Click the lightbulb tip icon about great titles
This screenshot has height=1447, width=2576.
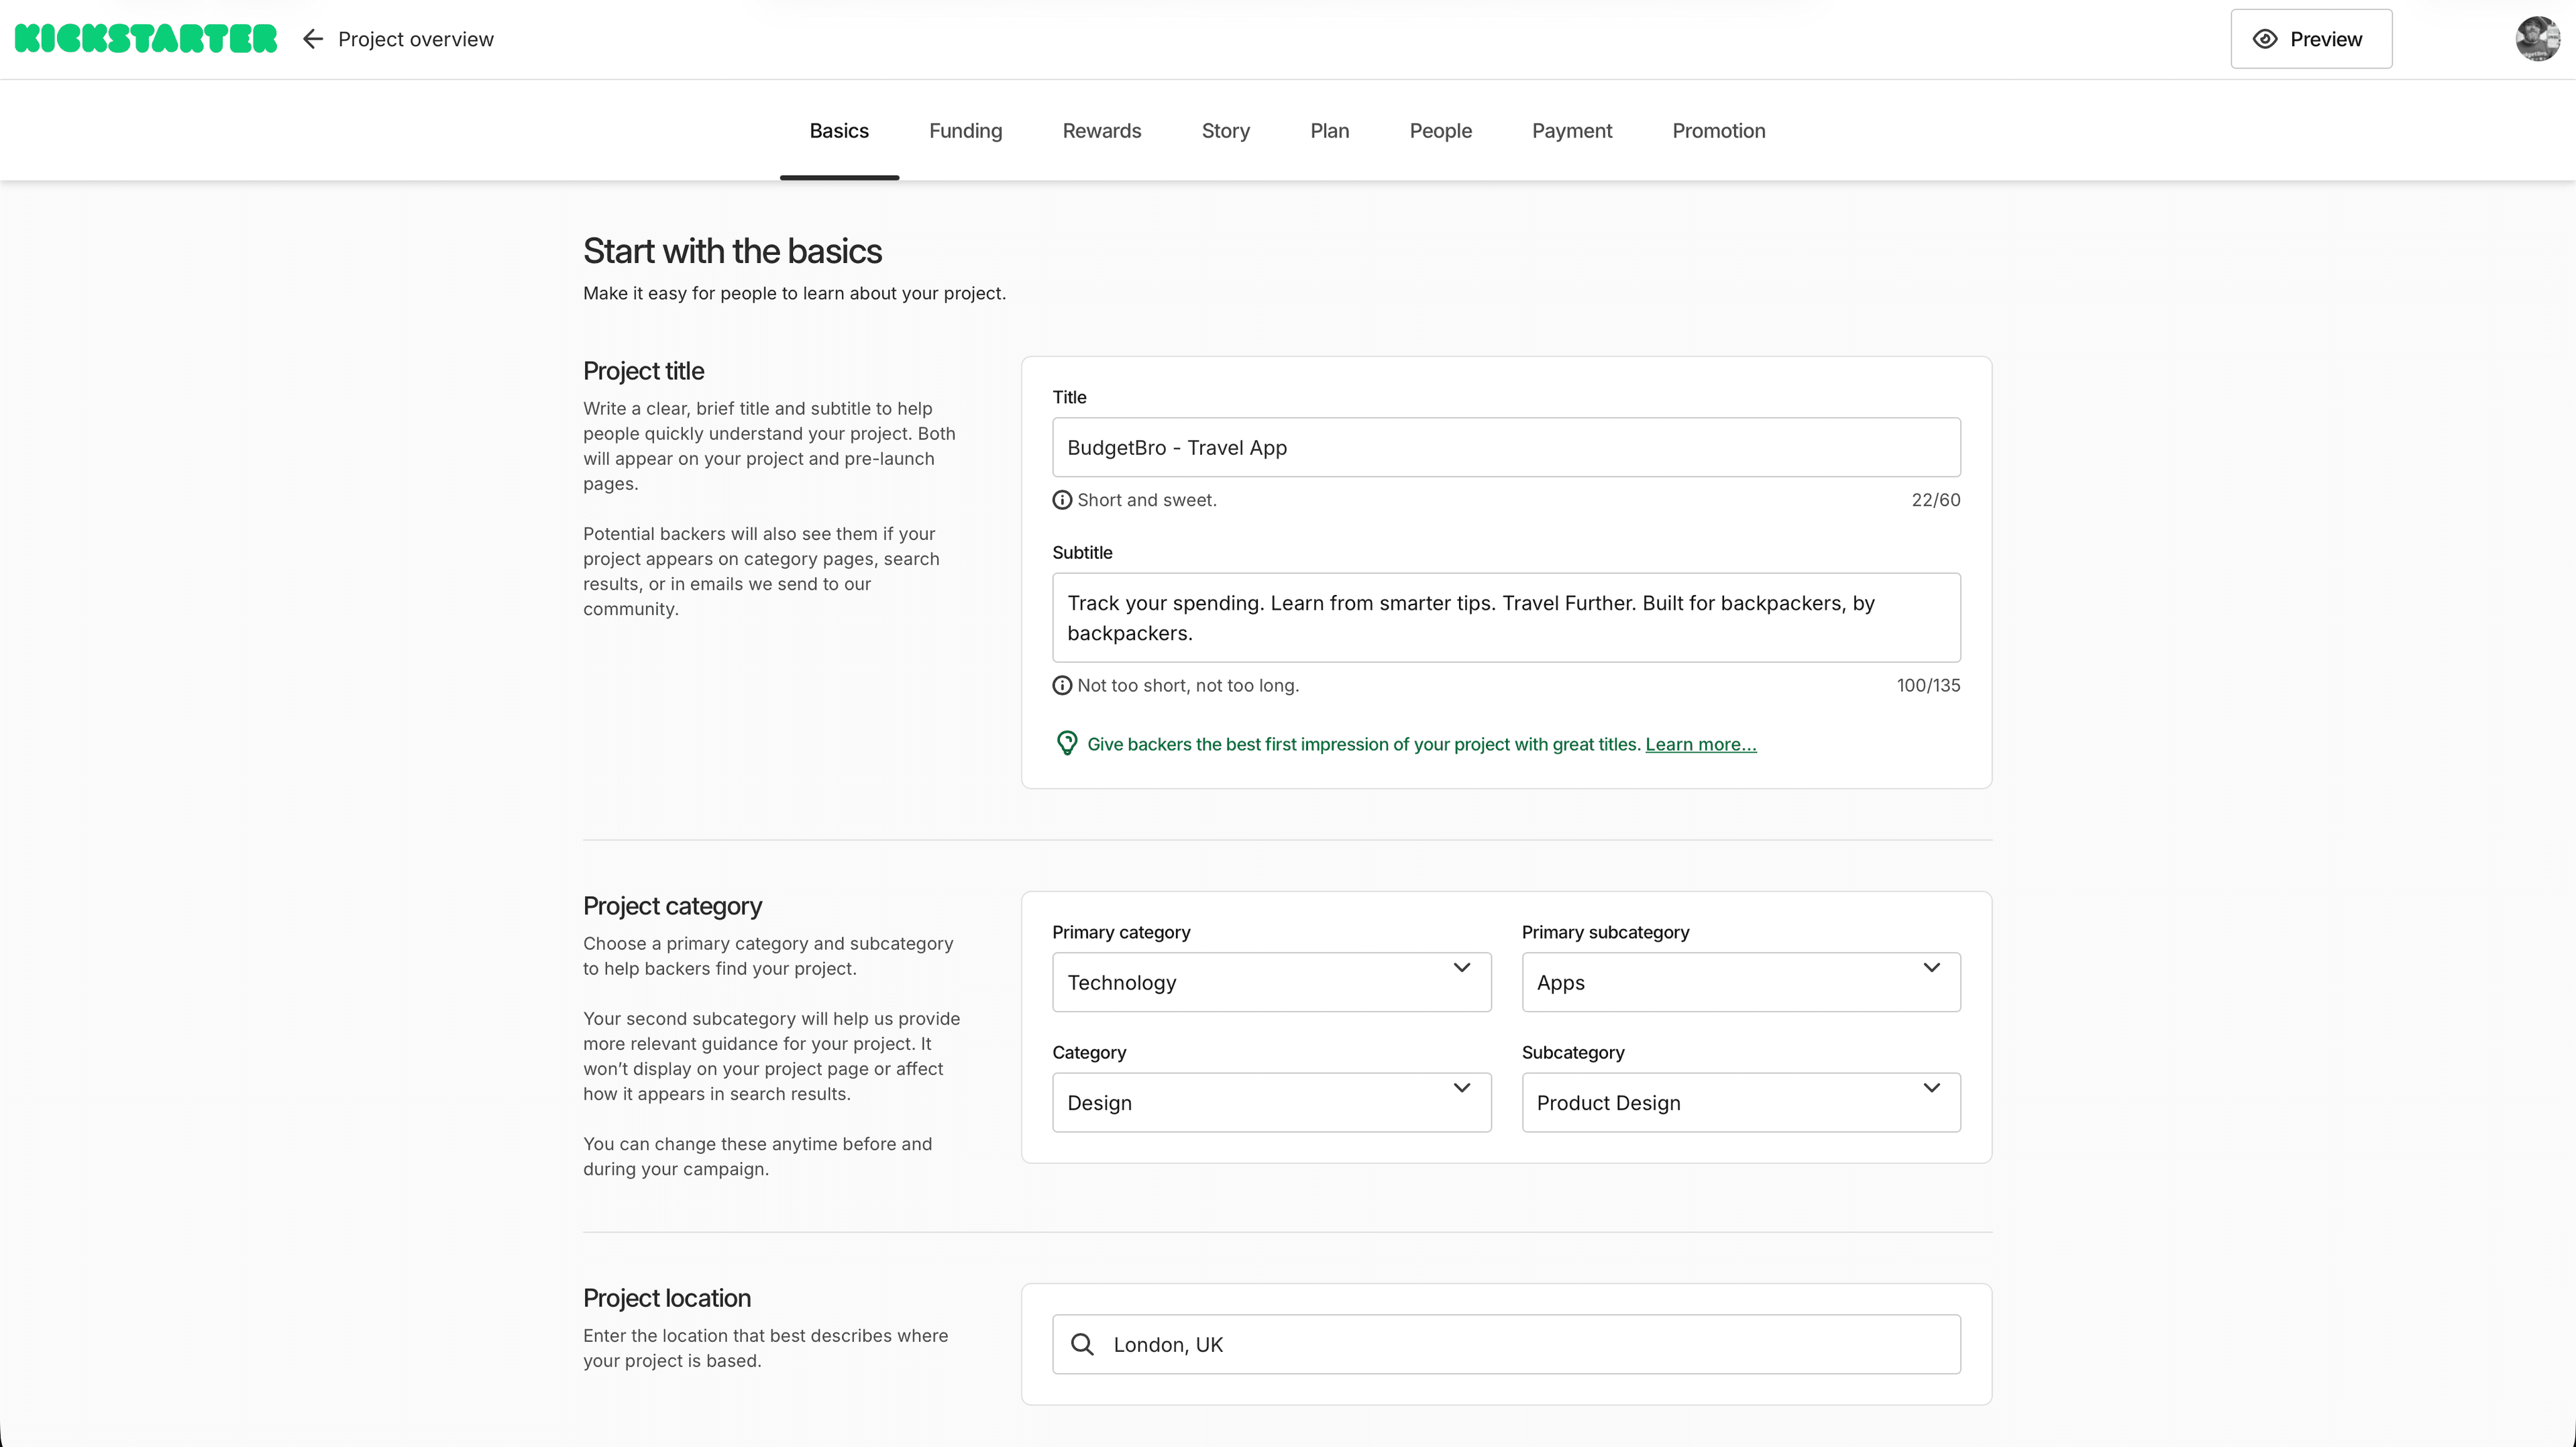[x=1066, y=743]
